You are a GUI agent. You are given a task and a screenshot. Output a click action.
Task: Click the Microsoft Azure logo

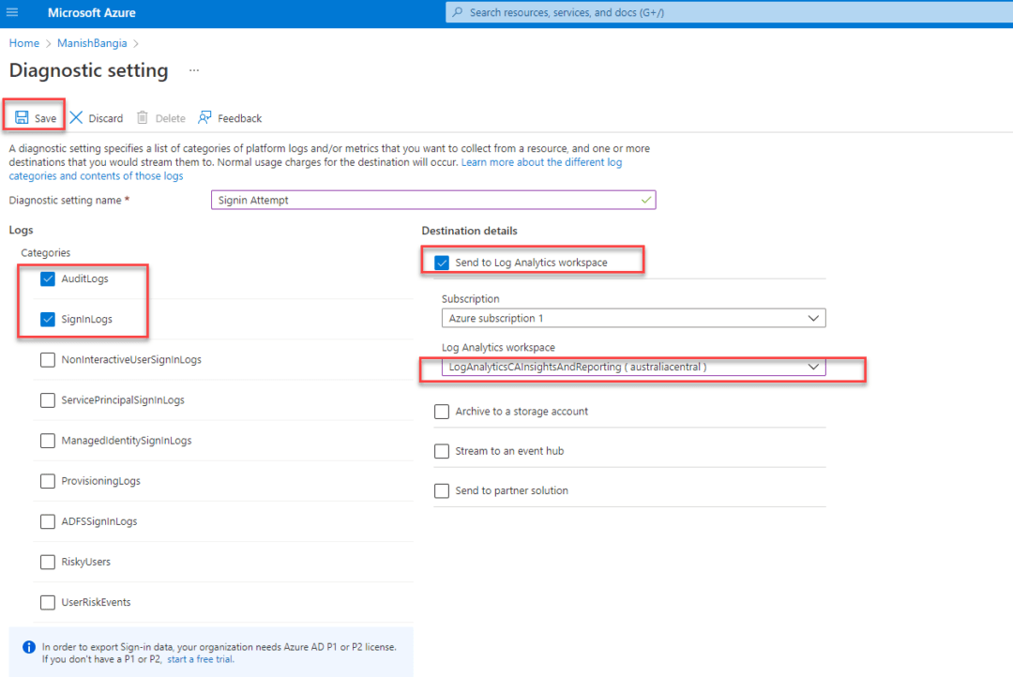(91, 12)
